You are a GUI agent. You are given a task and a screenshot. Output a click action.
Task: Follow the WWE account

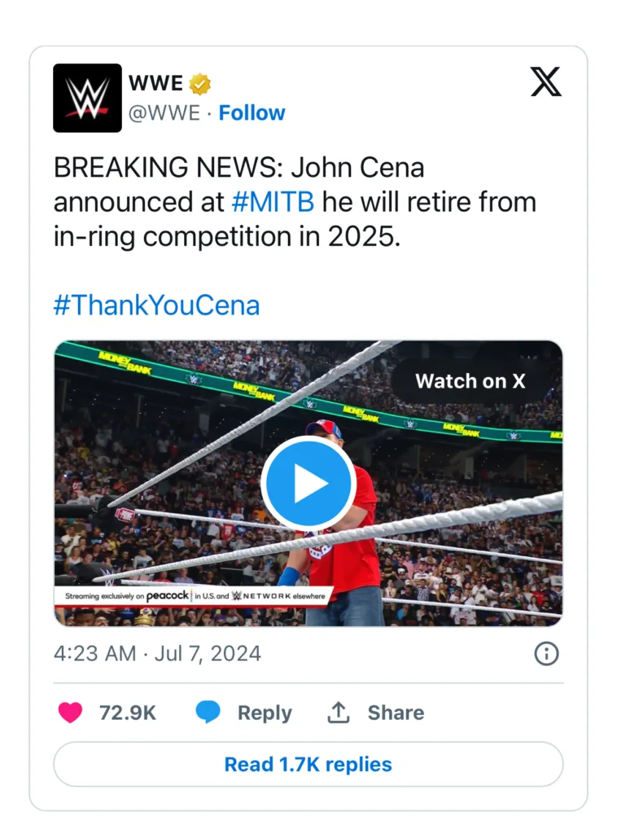(252, 112)
